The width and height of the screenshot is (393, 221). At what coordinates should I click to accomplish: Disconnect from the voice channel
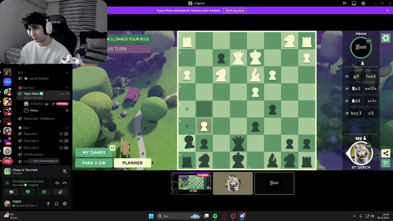[x=64, y=183]
